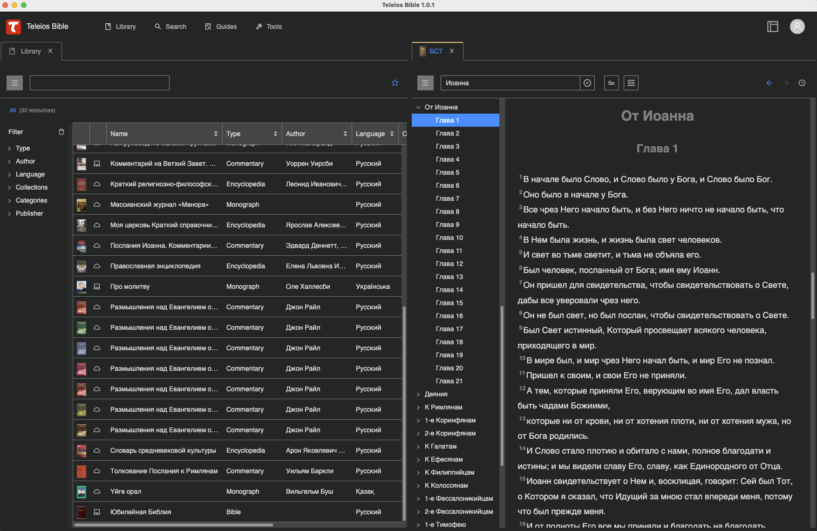The image size is (817, 531).
Task: Open the user profile avatar
Action: click(x=797, y=27)
